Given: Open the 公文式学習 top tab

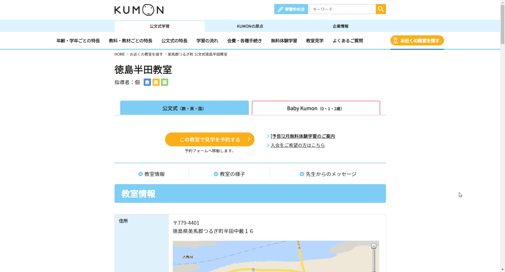Looking at the screenshot, I should (x=159, y=26).
